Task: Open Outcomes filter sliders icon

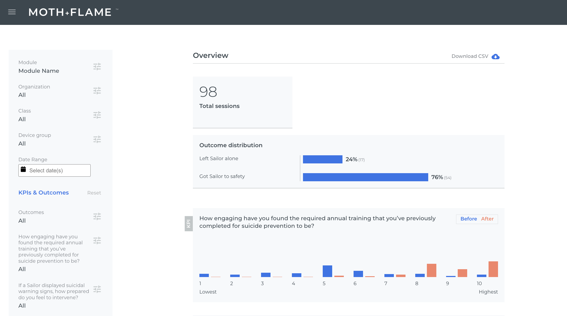Action: click(x=97, y=216)
